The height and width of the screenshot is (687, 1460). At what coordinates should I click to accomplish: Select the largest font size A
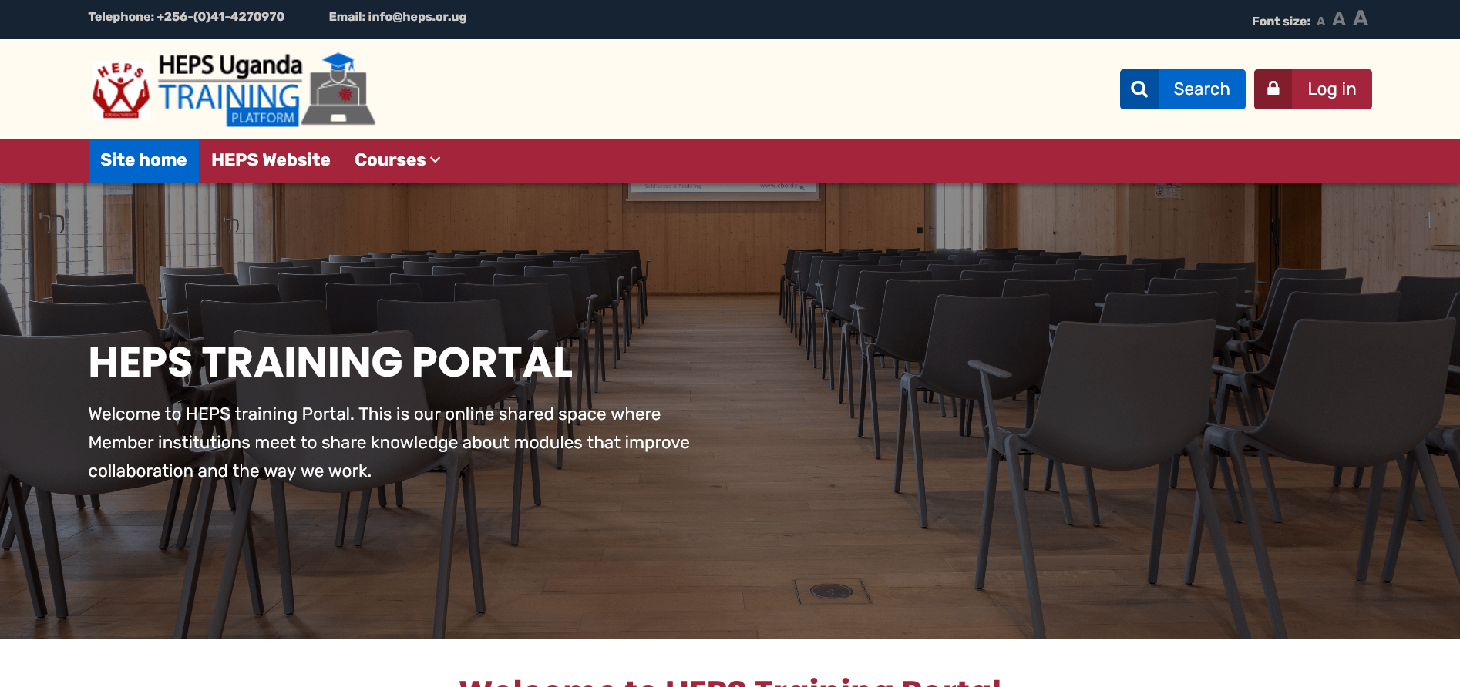coord(1361,18)
